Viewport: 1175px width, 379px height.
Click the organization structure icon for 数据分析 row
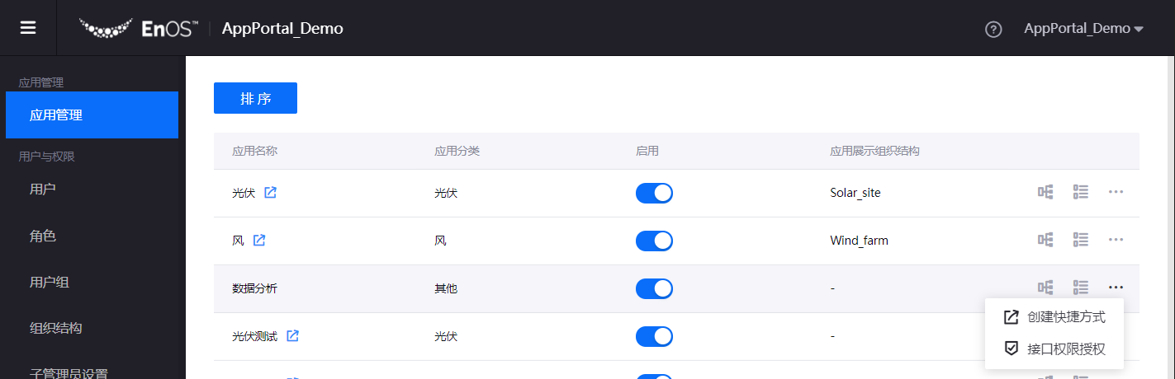[x=1045, y=288]
